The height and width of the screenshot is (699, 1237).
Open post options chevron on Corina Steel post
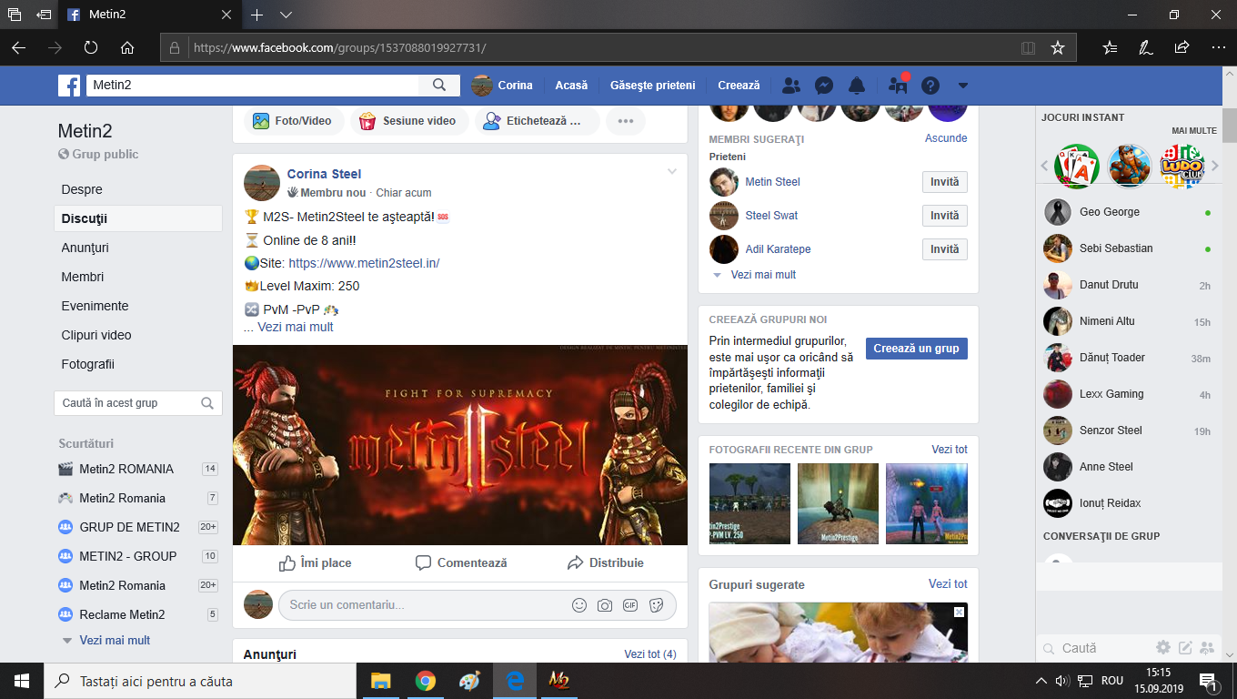coord(672,172)
